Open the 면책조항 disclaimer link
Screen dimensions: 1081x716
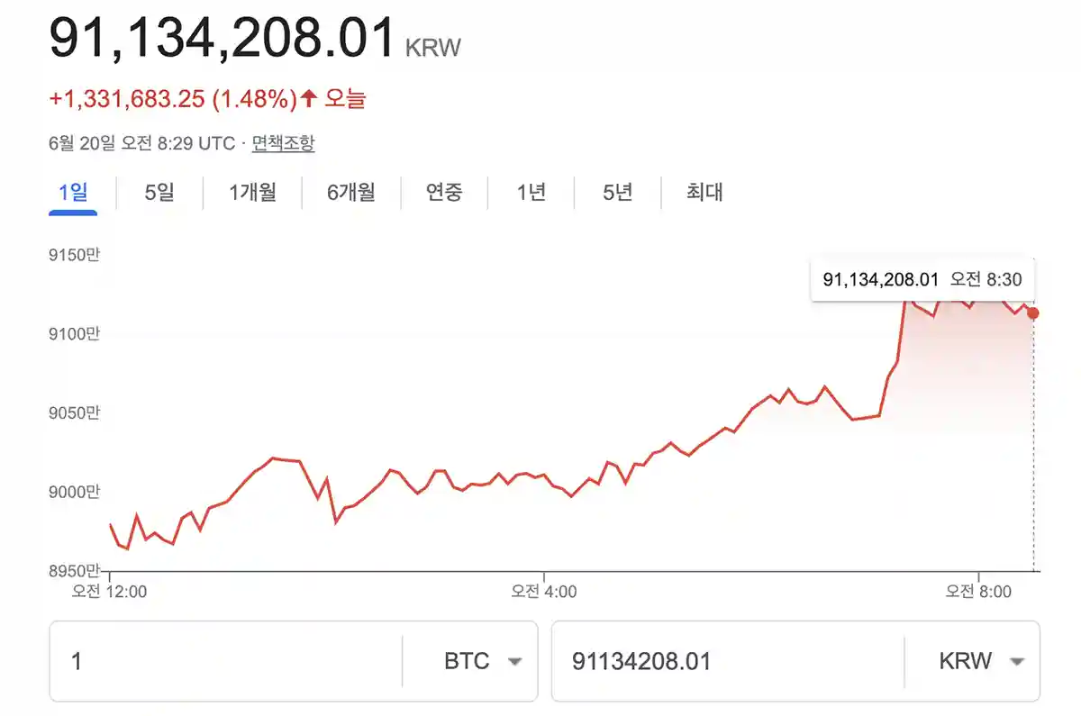(x=282, y=142)
